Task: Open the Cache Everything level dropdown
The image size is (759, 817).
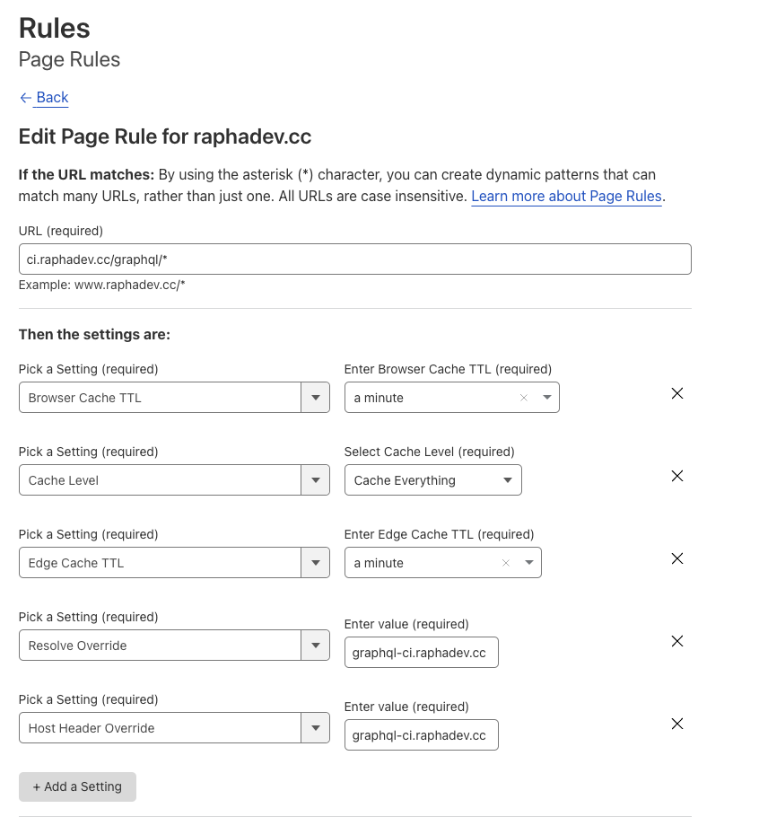Action: click(x=432, y=480)
